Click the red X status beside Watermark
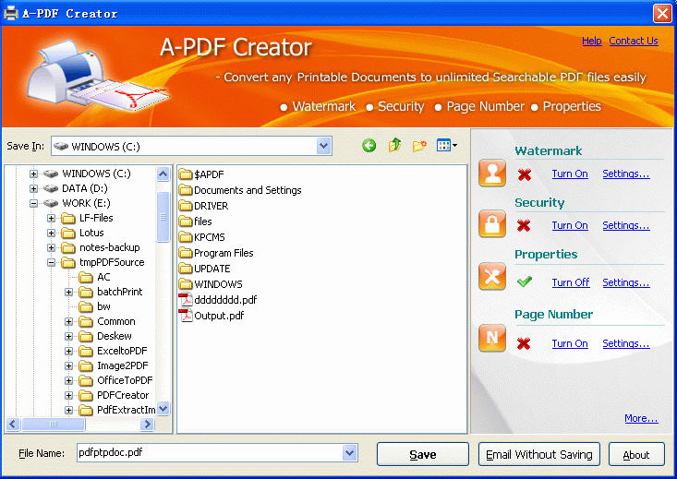Viewport: 677px width, 479px height. [x=525, y=174]
